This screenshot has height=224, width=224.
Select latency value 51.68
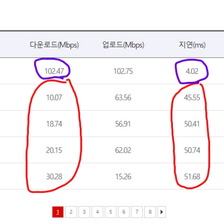[x=192, y=177]
